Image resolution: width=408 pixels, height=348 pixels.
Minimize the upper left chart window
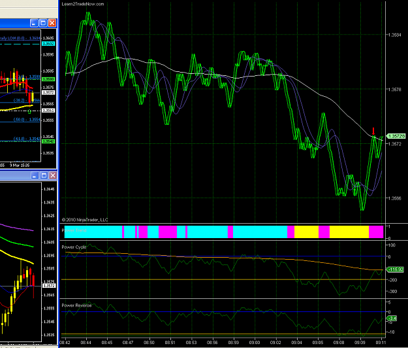click(x=34, y=23)
